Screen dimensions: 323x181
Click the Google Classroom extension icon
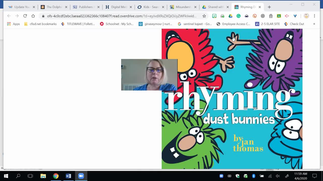(279, 16)
